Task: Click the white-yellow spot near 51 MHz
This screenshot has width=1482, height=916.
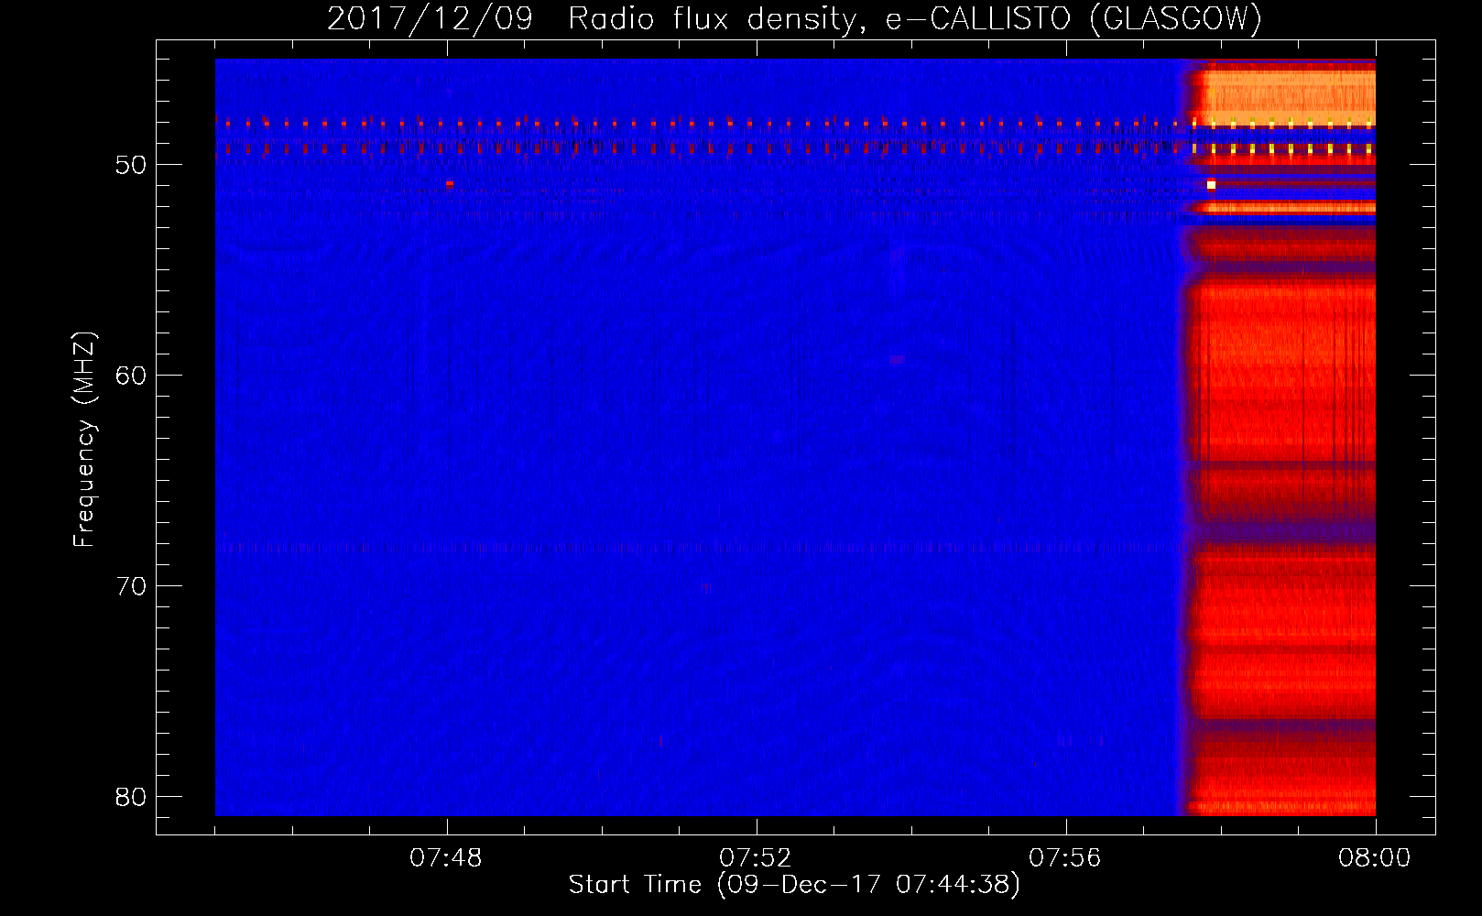Action: point(1211,184)
